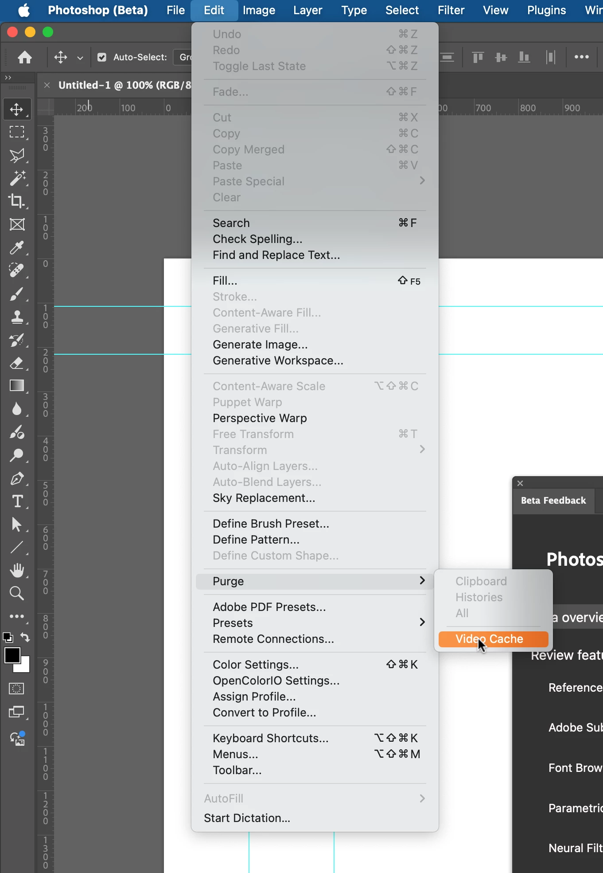Viewport: 603px width, 873px height.
Task: Close the Beta Feedback panel
Action: (520, 483)
